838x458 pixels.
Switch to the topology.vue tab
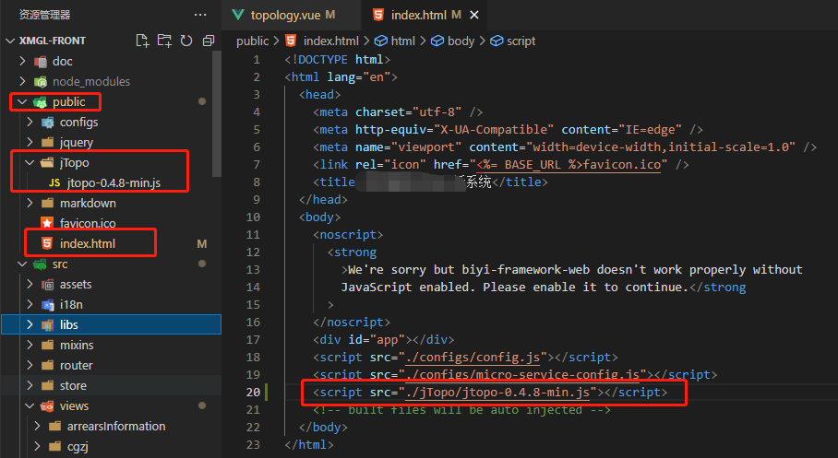(x=292, y=15)
